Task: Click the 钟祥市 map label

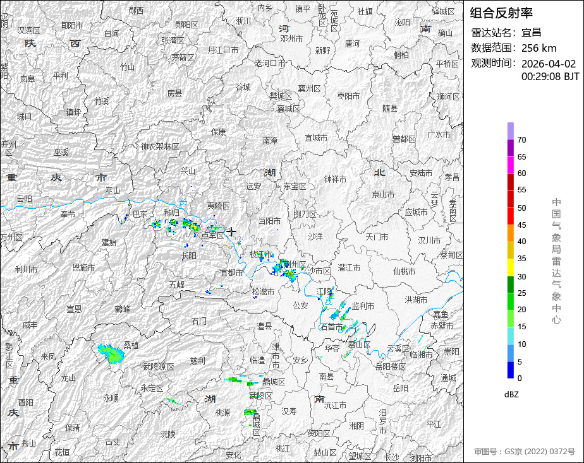Action: coord(335,180)
